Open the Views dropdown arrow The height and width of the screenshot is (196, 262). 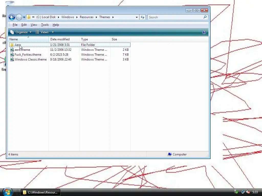(53, 32)
